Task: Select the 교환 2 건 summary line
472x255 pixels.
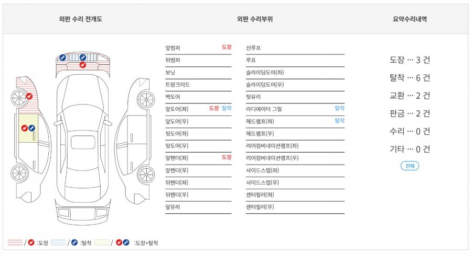Action: point(410,96)
